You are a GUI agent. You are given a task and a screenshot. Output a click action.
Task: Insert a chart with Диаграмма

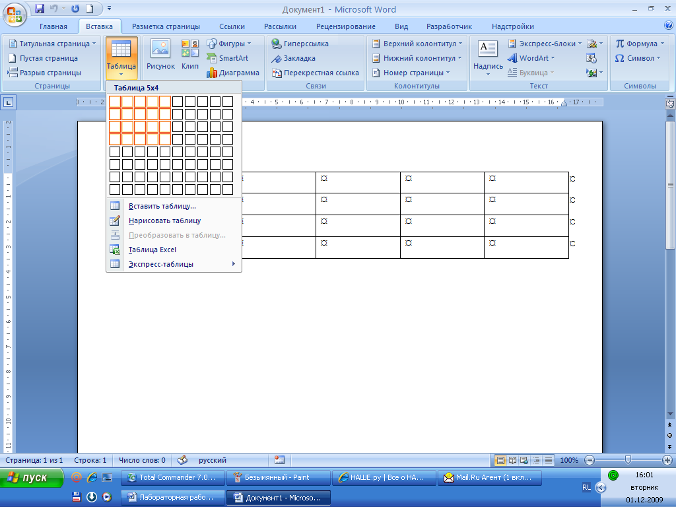click(x=233, y=73)
